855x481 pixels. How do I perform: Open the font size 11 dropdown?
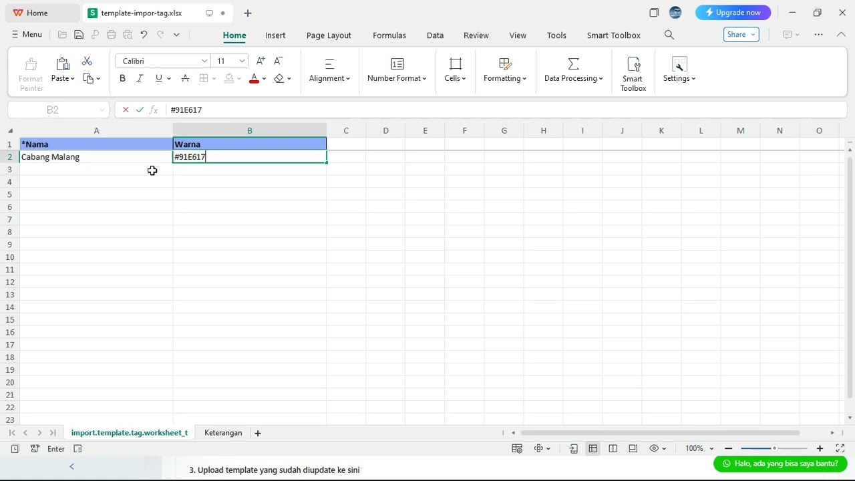pos(242,61)
